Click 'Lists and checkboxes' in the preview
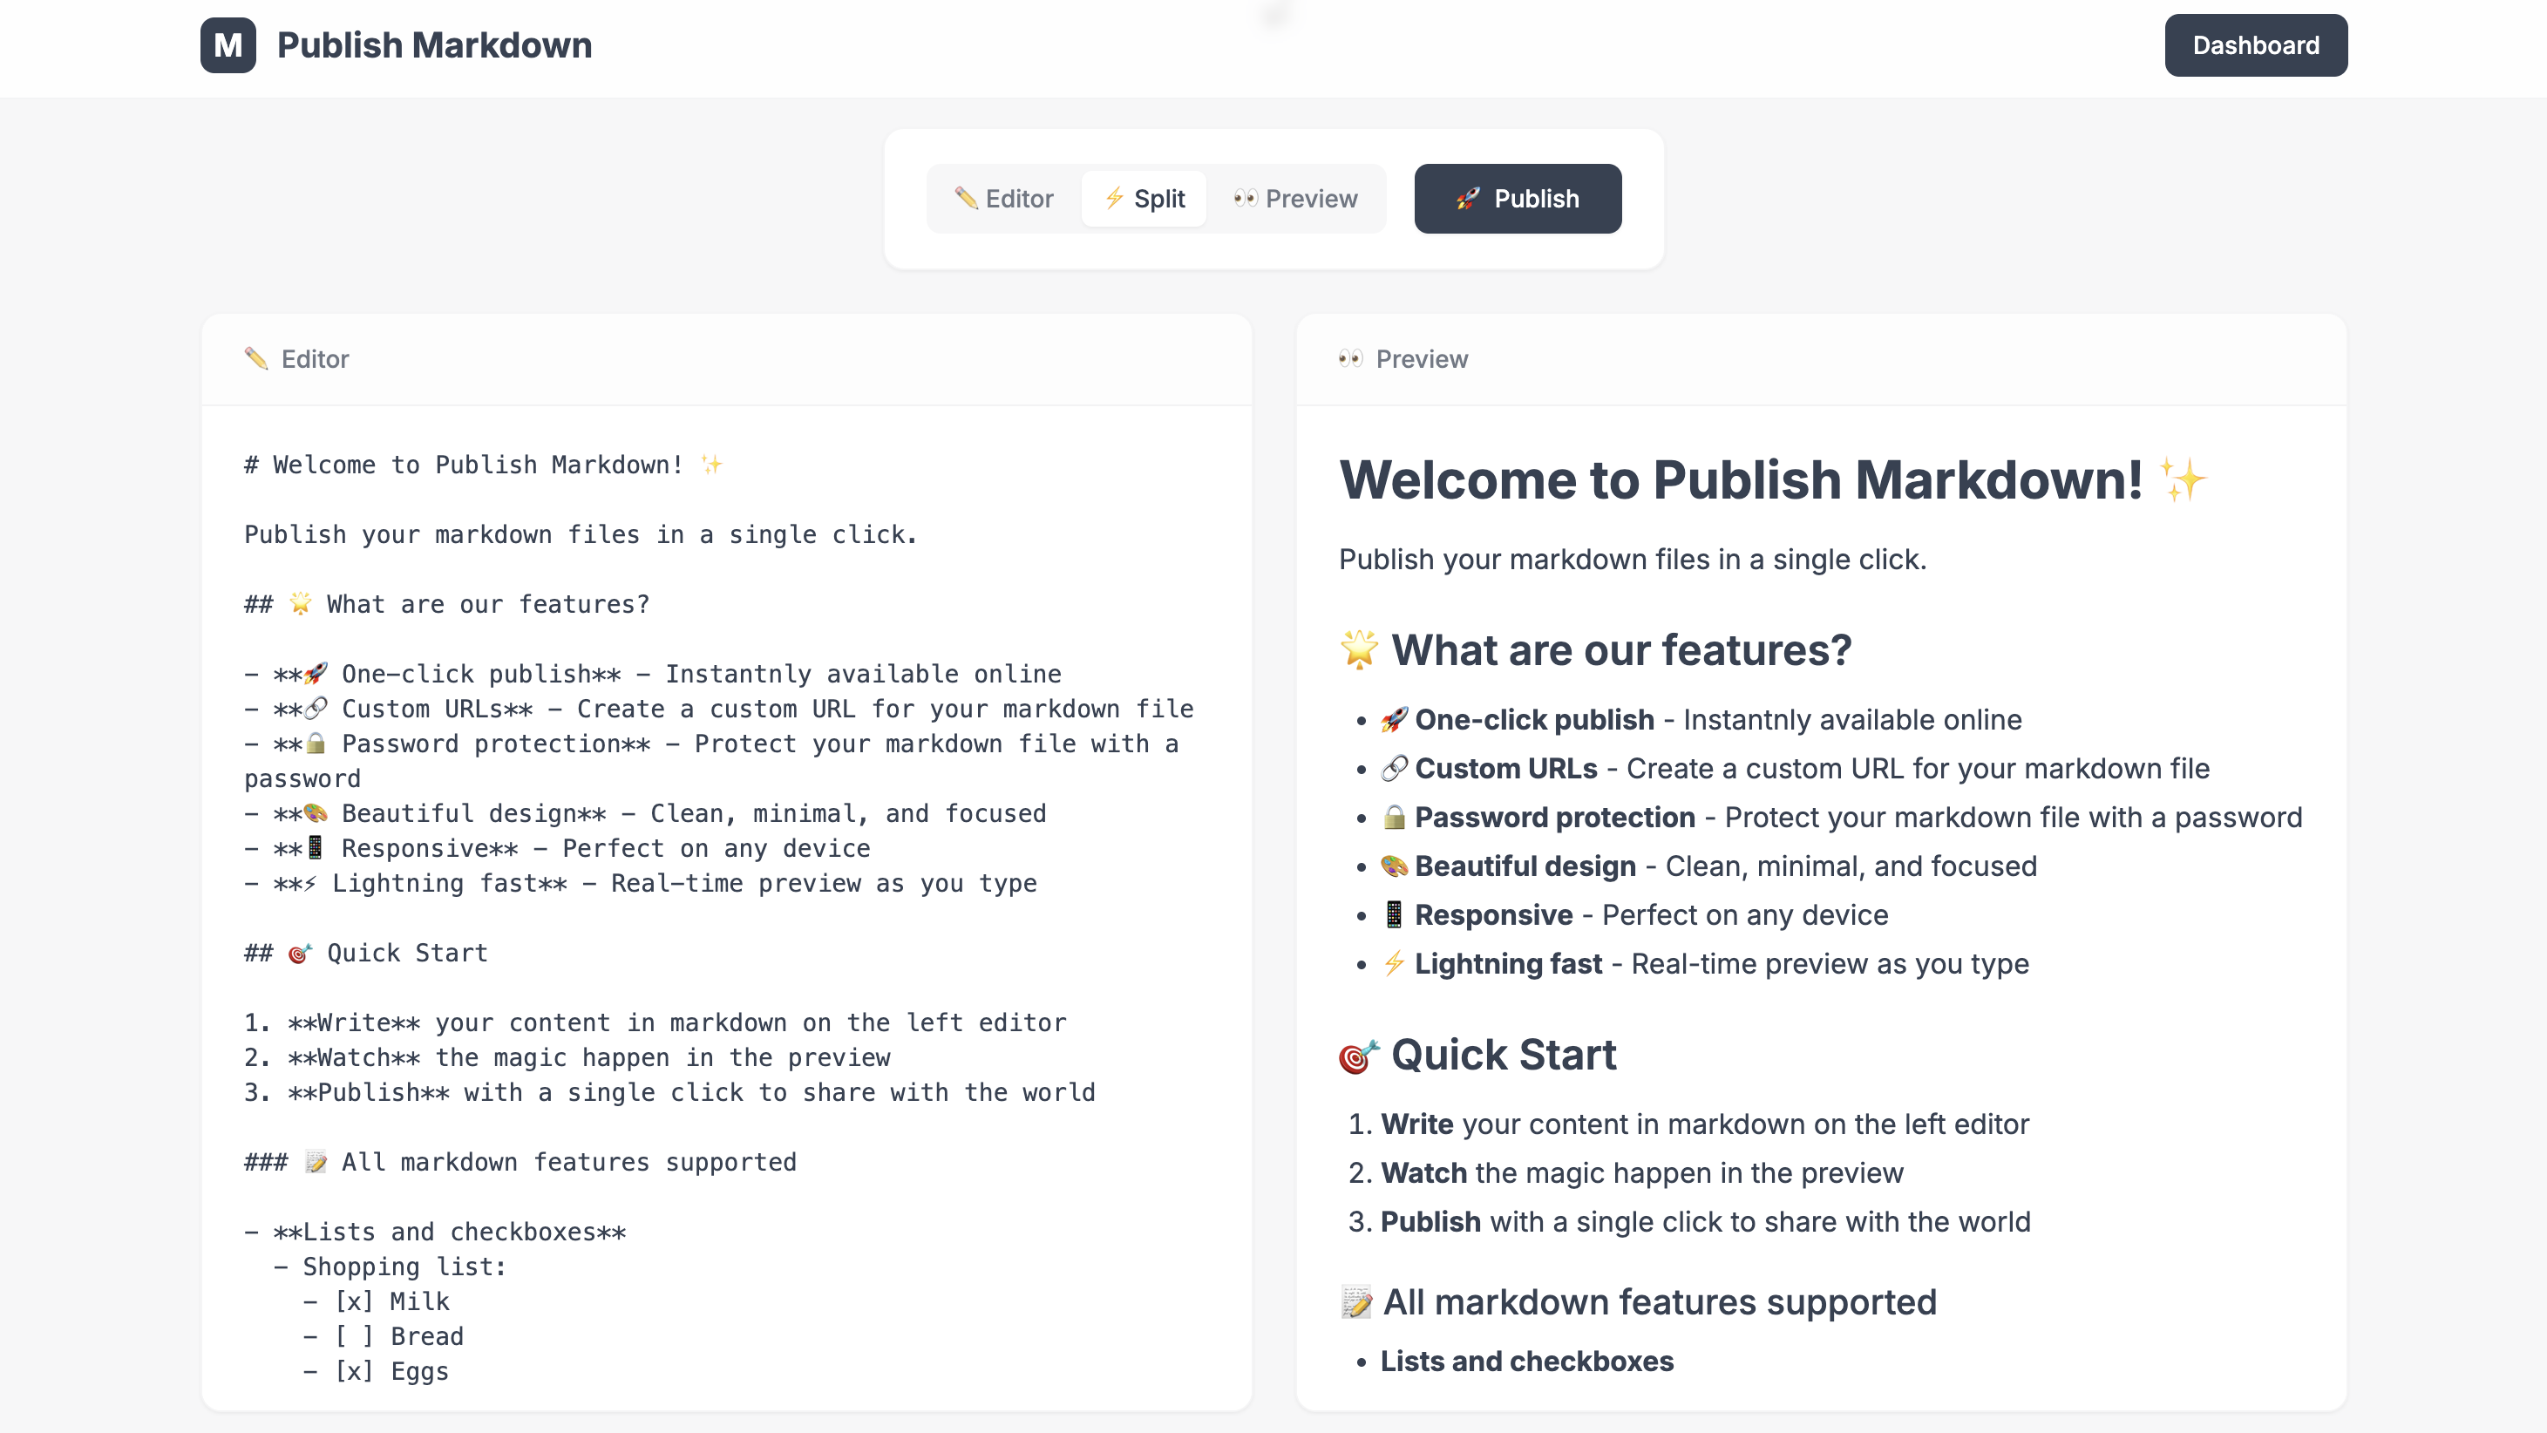 coord(1526,1361)
